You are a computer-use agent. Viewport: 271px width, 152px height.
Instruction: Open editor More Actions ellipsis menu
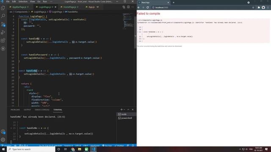click(133, 7)
